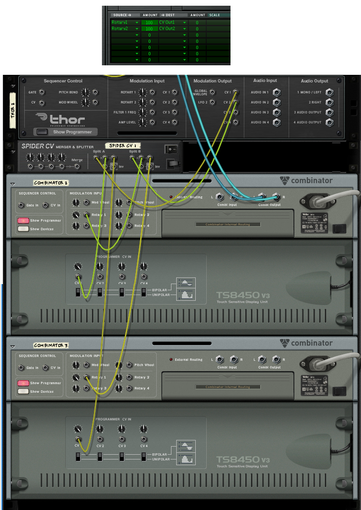Click Thor's 1 Mono / Left output jack
The image size is (361, 510).
tap(330, 92)
